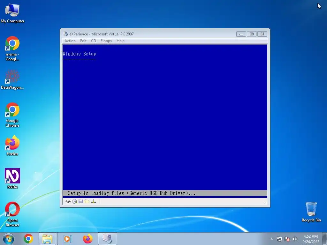Select the Firefox desktop shortcut
The height and width of the screenshot is (245, 327).
tap(12, 145)
